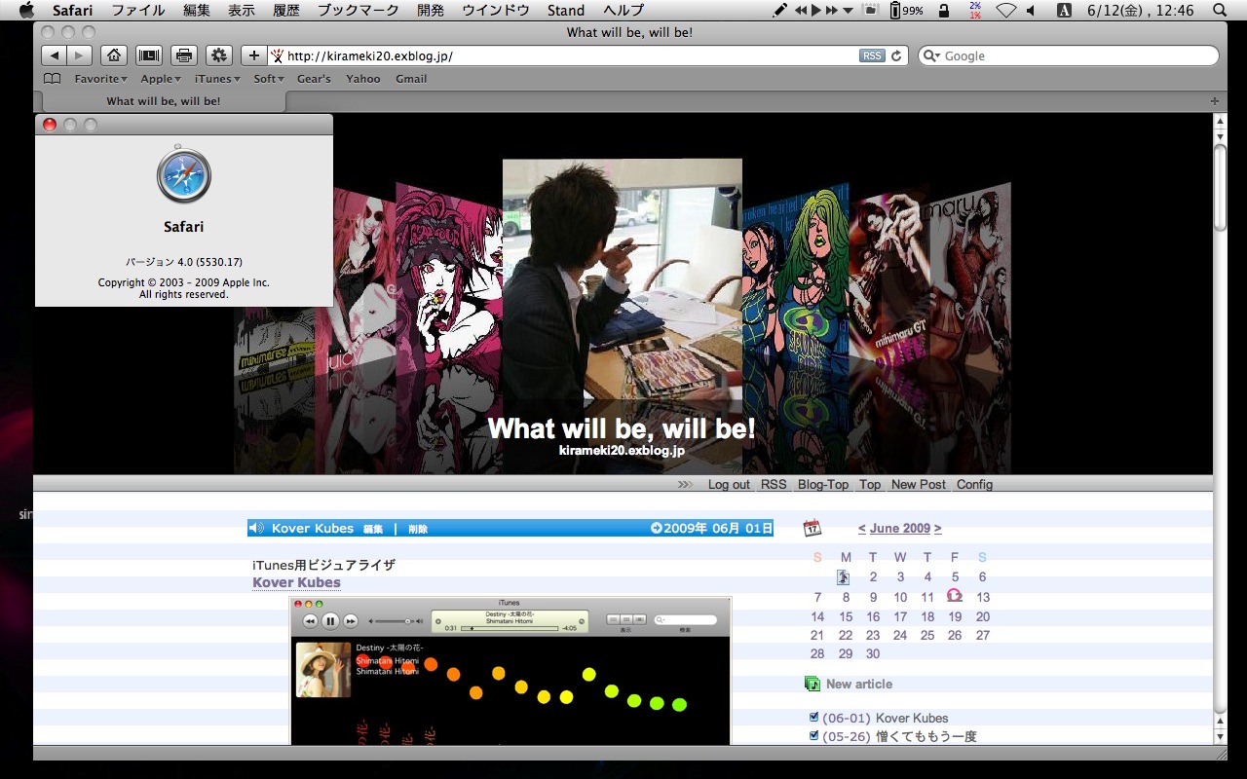Open the Wi-Fi status menu

pos(1006,10)
